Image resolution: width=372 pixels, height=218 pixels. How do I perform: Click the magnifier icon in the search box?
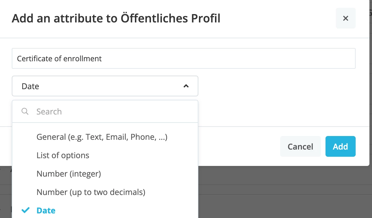coord(25,111)
